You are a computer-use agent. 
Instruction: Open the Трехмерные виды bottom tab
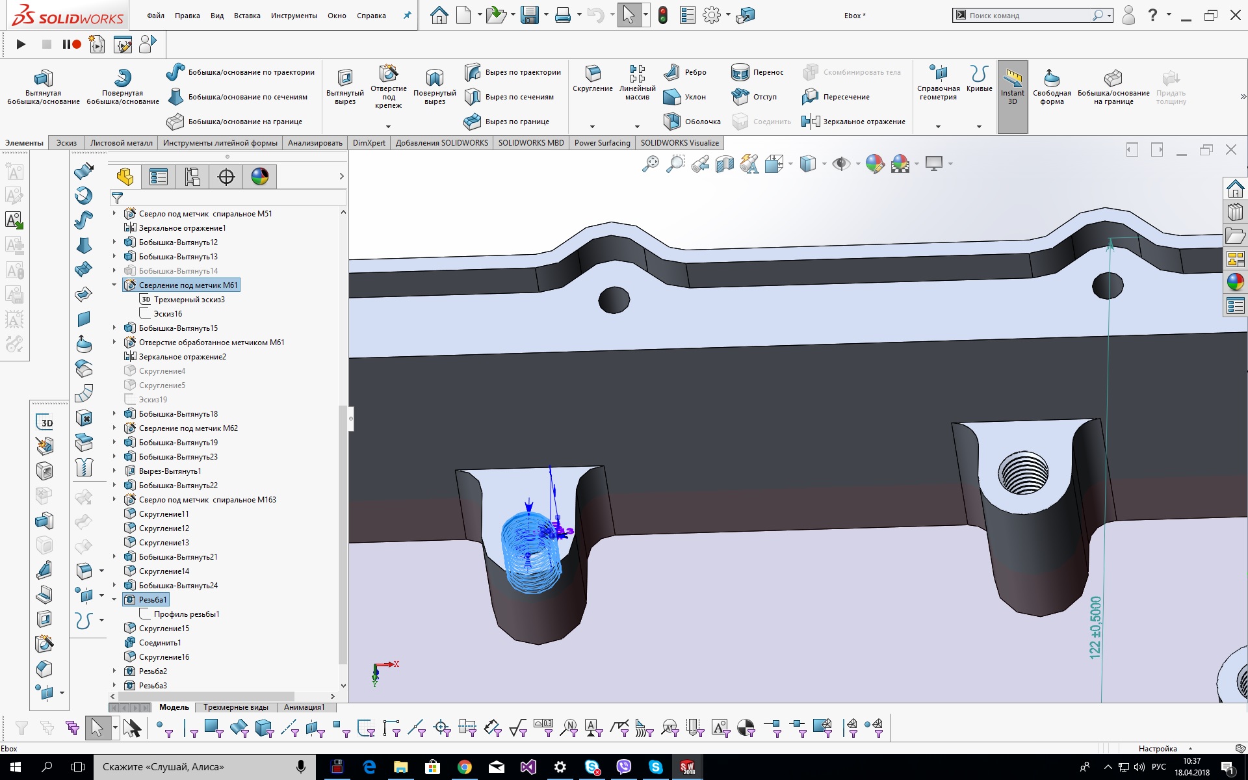(235, 707)
